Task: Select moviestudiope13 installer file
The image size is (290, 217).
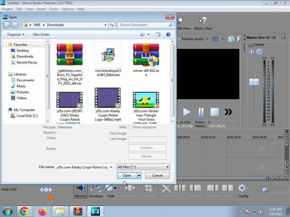Action: (x=108, y=59)
